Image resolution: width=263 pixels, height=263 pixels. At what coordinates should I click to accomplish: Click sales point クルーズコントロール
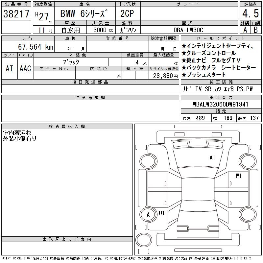(209, 53)
